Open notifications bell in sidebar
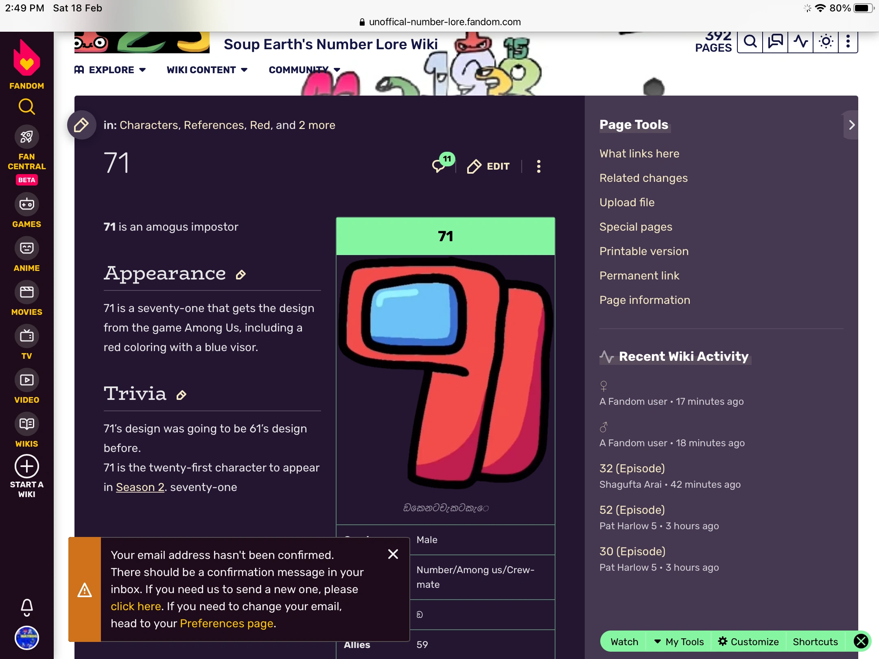The height and width of the screenshot is (659, 879). click(x=27, y=607)
